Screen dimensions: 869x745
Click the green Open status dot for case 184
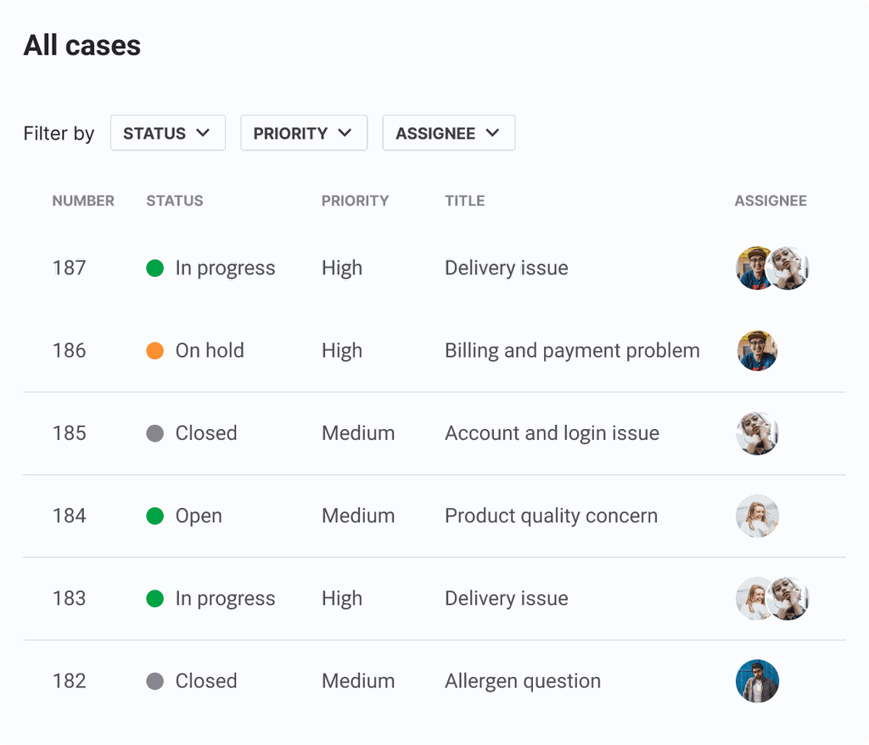(154, 516)
